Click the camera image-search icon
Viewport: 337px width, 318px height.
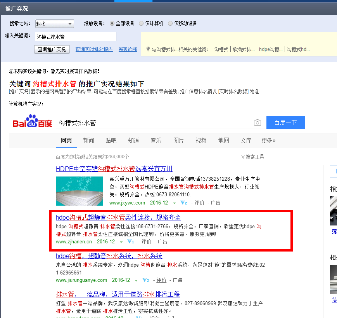tap(257, 122)
